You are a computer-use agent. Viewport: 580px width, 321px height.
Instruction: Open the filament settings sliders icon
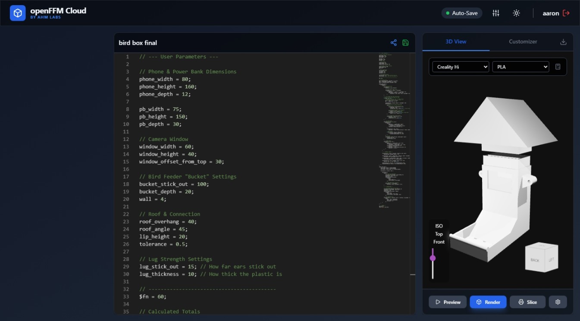pos(495,13)
